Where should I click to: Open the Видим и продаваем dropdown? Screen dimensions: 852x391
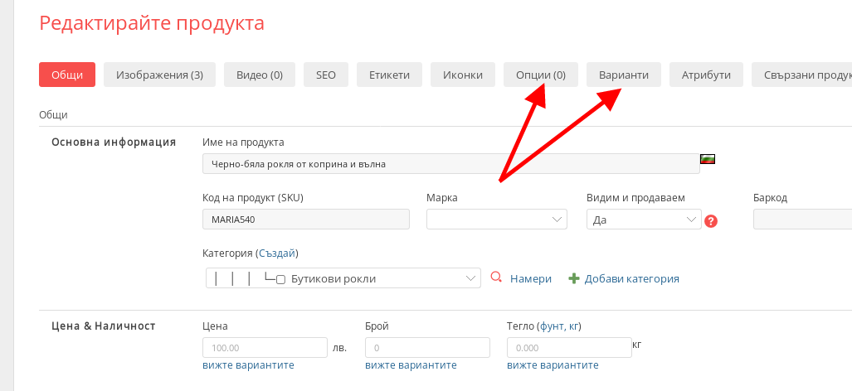tap(644, 220)
